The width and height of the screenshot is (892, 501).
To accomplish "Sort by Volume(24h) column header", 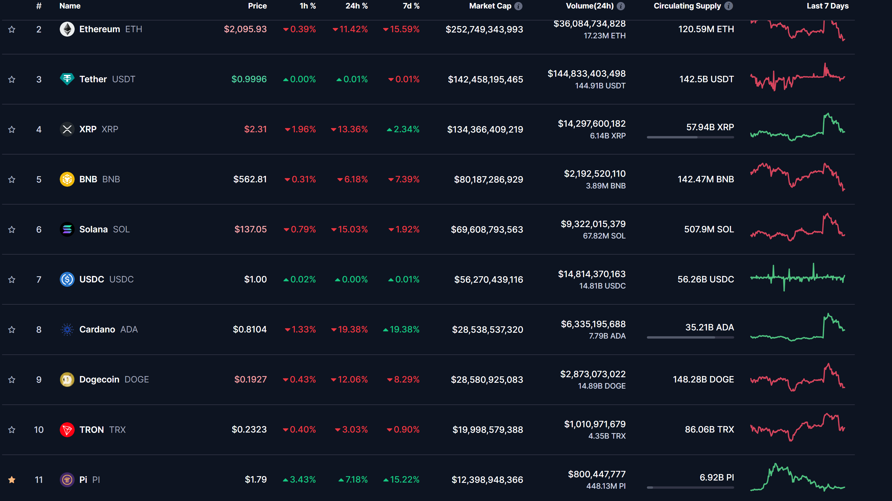I will 589,6.
